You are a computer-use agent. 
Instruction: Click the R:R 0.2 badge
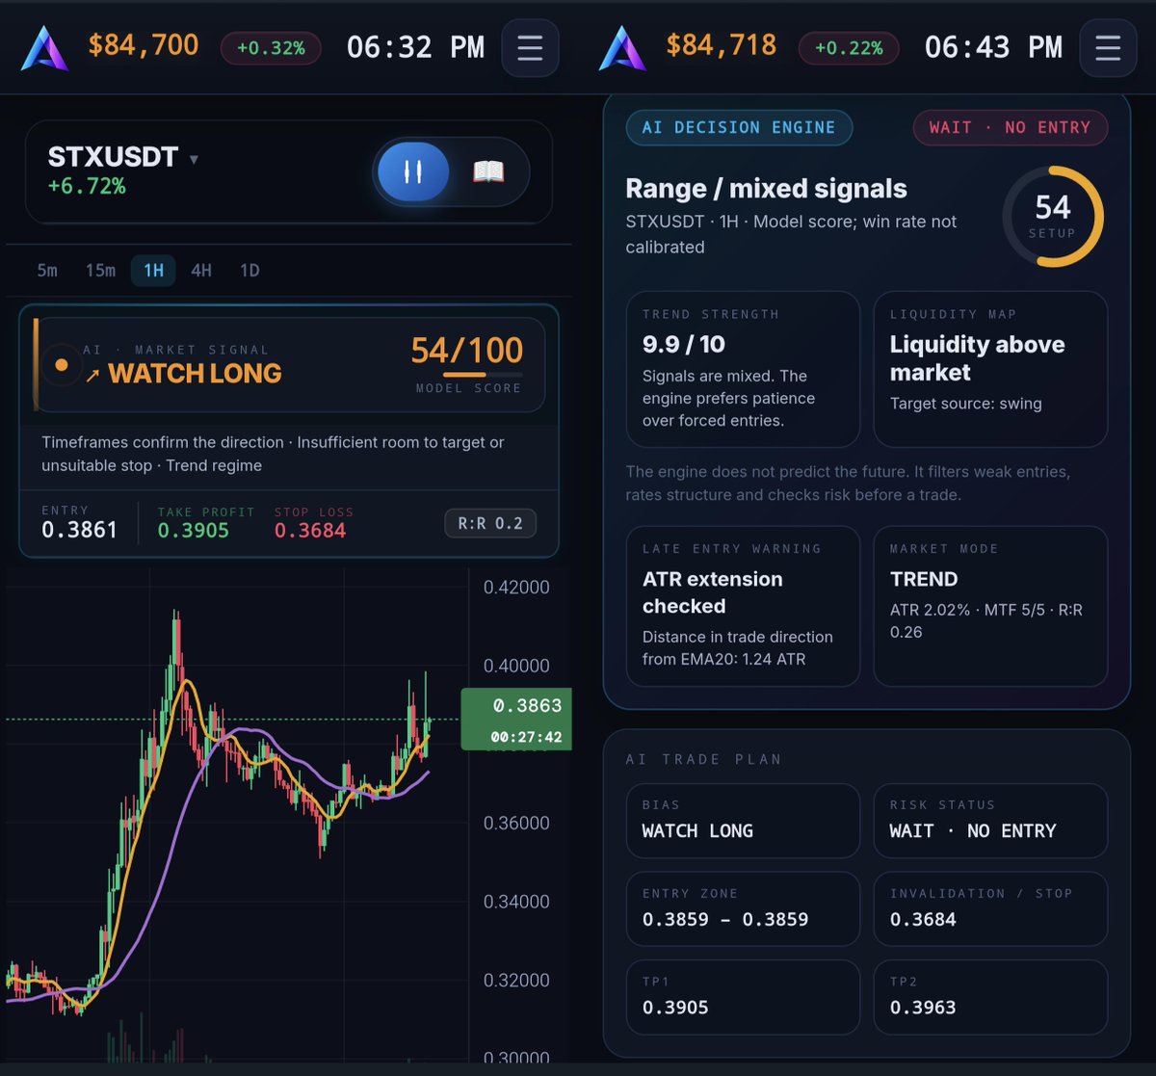tap(490, 523)
